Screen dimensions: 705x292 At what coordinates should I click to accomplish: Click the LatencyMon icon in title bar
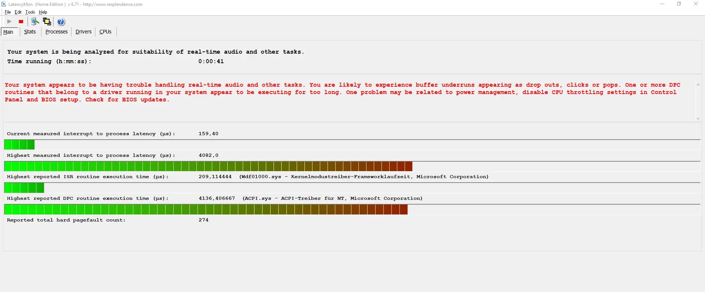coord(4,4)
